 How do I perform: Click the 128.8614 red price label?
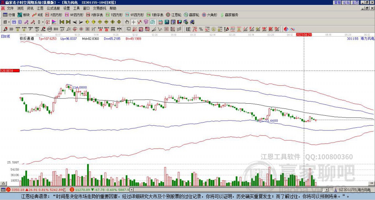(10, 71)
